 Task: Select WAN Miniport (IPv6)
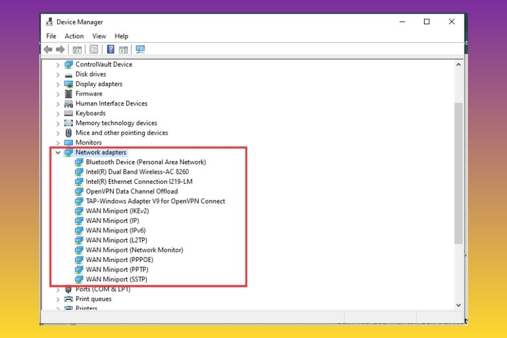tap(116, 230)
